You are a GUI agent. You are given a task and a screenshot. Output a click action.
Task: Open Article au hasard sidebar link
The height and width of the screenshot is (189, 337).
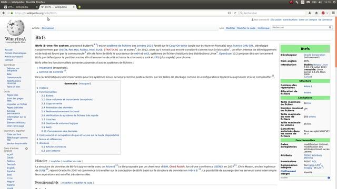point(14,57)
